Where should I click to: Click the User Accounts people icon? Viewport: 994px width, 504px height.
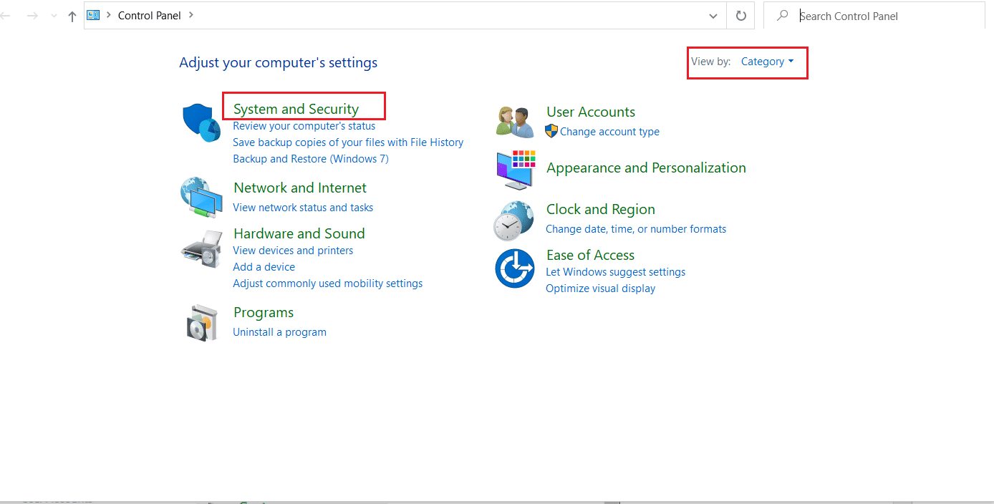(x=515, y=122)
